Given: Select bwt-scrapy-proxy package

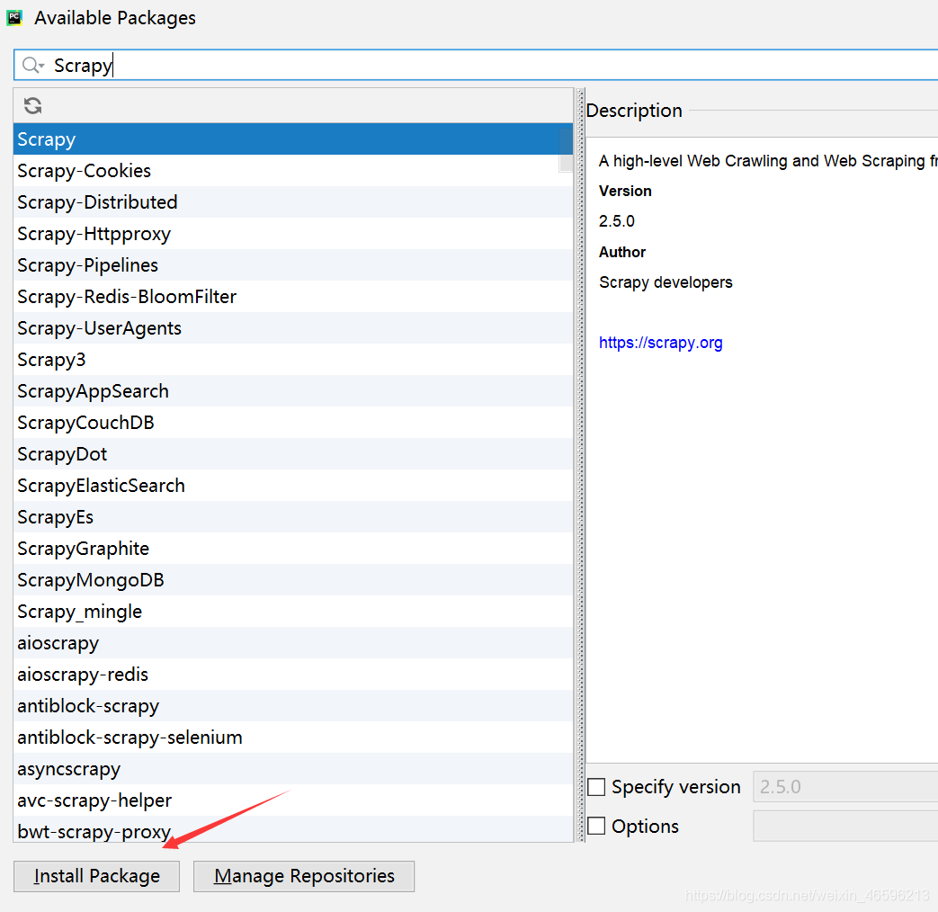Looking at the screenshot, I should 293,829.
